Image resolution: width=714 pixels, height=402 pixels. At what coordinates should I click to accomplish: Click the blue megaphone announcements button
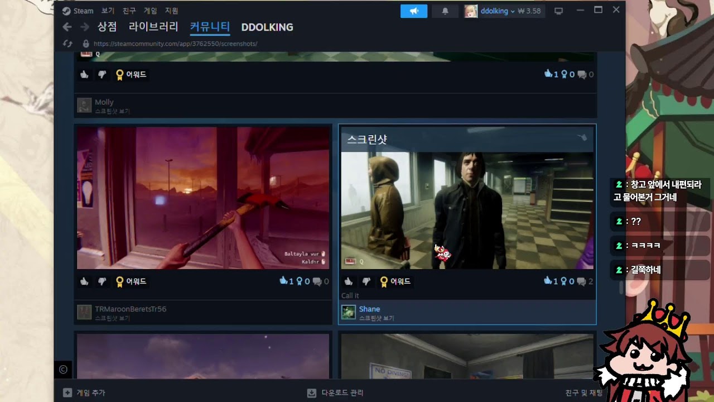pos(414,11)
